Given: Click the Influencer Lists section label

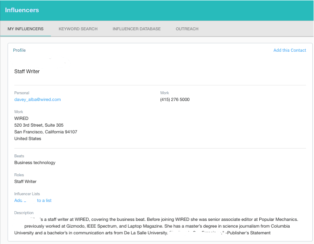Looking at the screenshot, I should click(x=27, y=194).
